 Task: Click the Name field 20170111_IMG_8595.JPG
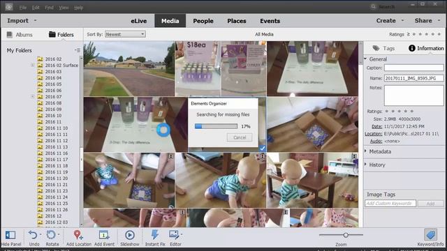click(x=413, y=78)
